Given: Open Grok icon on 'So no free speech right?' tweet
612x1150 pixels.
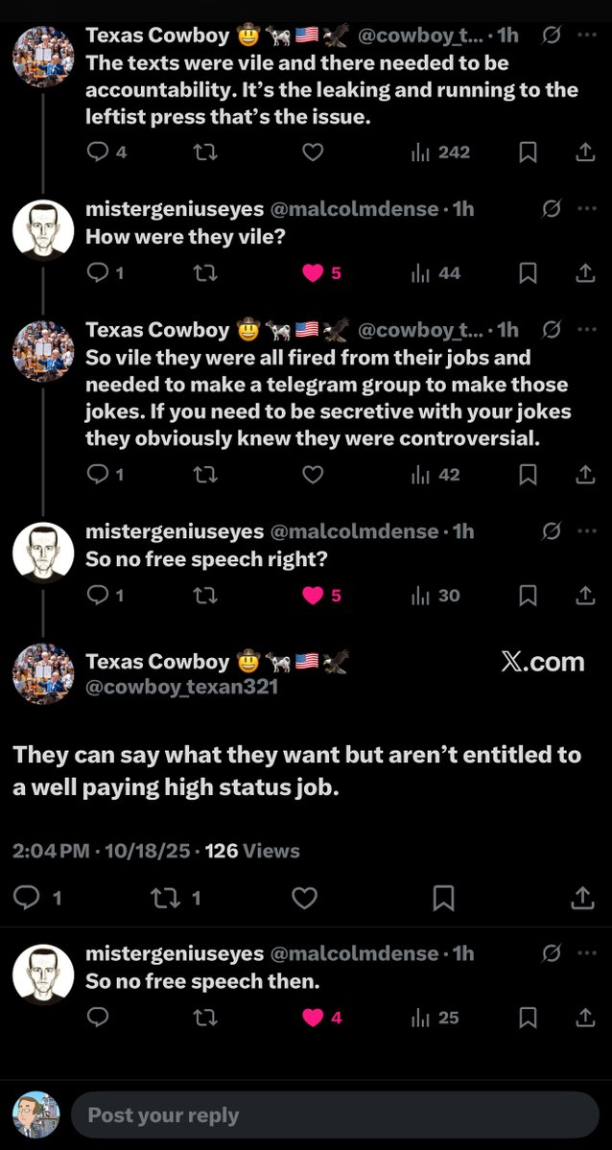Looking at the screenshot, I should pyautogui.click(x=552, y=531).
